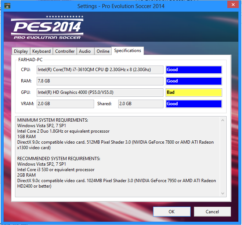Viewport: 242px width, 225px height.
Task: Click the '2GB RAM' line
Action: [x=26, y=175]
